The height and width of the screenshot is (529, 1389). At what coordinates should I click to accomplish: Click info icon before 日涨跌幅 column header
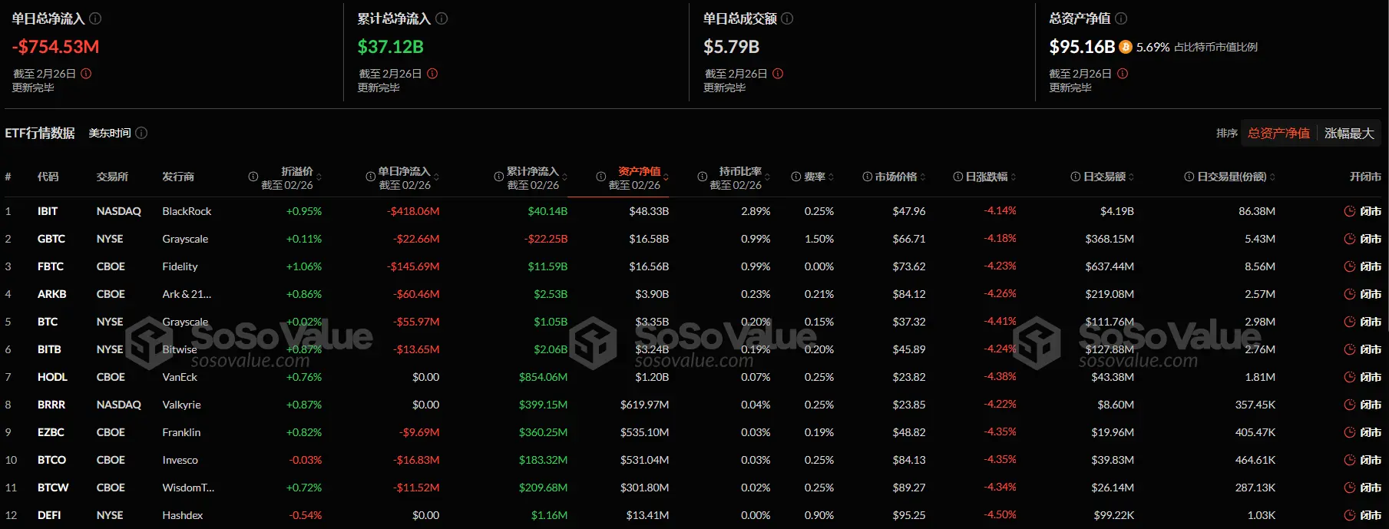point(958,177)
